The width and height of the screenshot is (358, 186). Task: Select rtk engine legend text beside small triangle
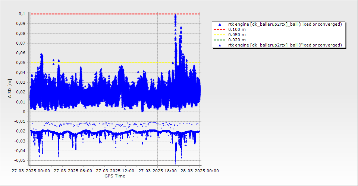pyautogui.click(x=285, y=45)
